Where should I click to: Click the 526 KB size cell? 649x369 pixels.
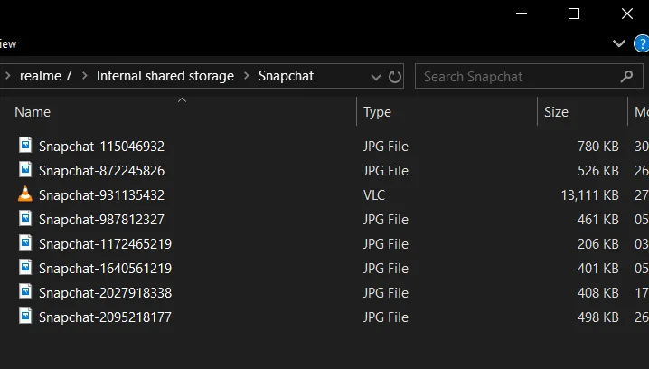(x=598, y=171)
